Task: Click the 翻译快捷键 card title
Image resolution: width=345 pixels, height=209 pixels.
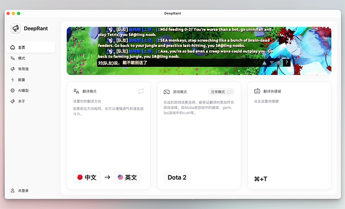Action: tap(272, 91)
